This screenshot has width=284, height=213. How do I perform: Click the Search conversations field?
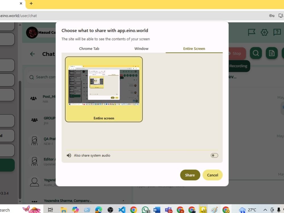(43, 77)
